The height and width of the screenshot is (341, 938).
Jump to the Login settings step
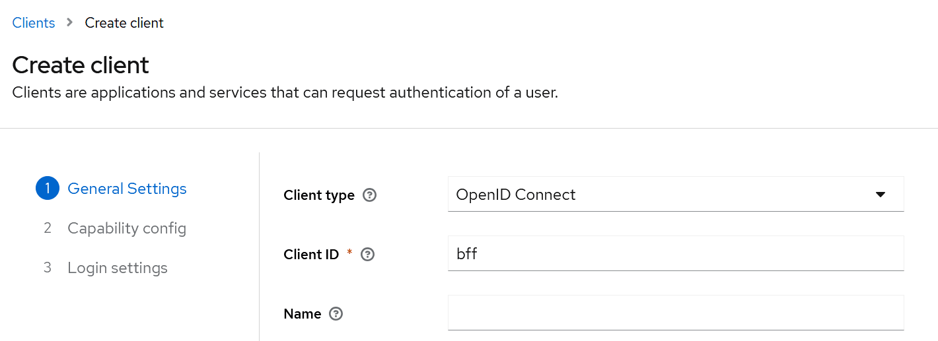(x=118, y=268)
